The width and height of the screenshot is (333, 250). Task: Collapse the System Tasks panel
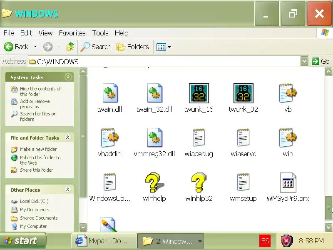68,77
